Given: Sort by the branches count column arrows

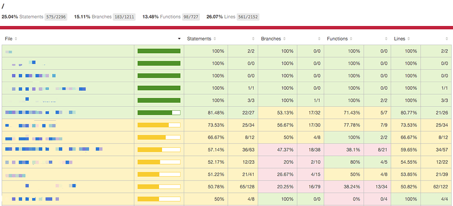Looking at the screenshot, I should click(319, 39).
